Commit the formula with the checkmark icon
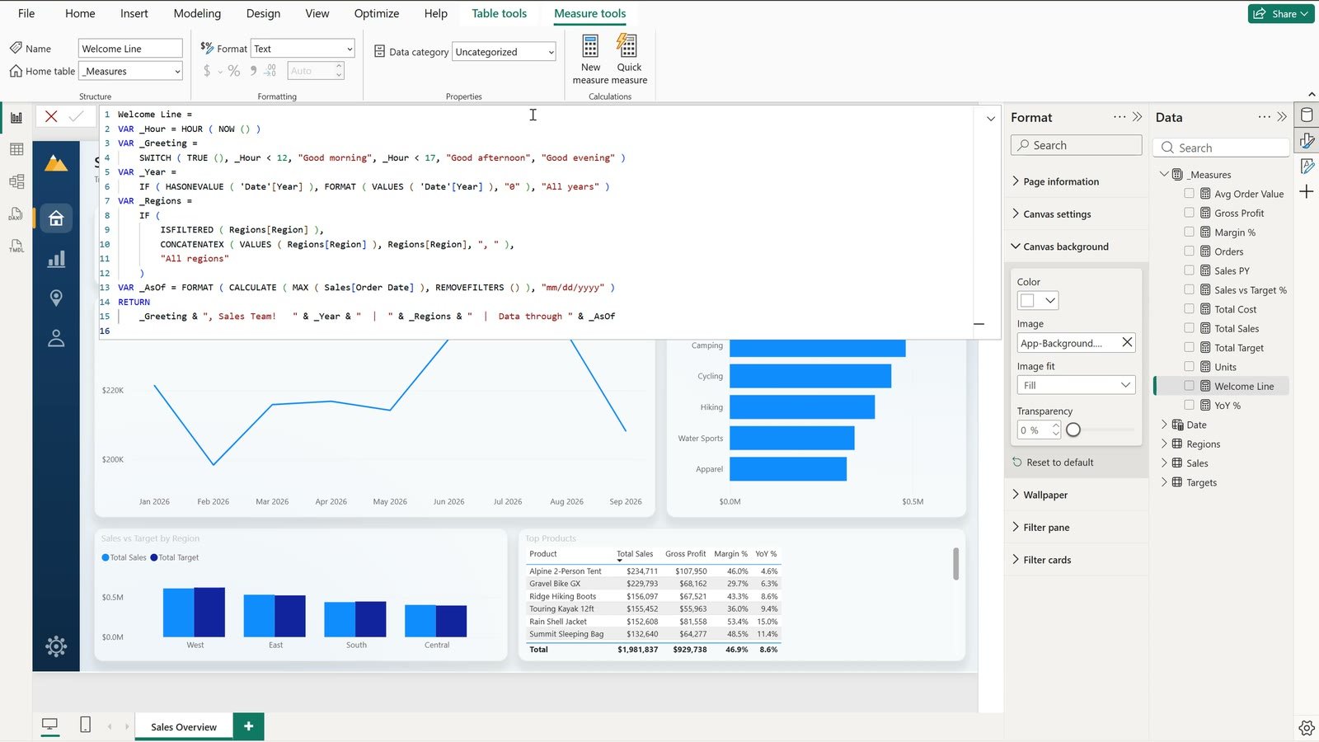The height and width of the screenshot is (742, 1319). pyautogui.click(x=76, y=116)
